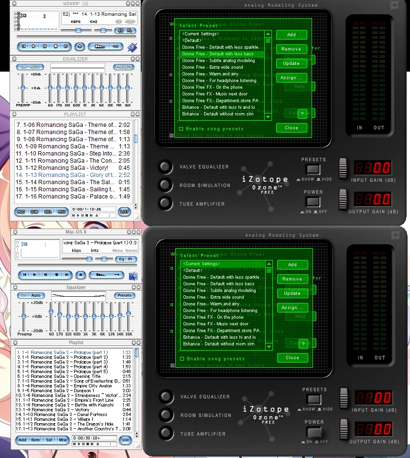Open the Misc menu in Mac OS X playlist
The height and width of the screenshot is (458, 410).
click(x=63, y=440)
